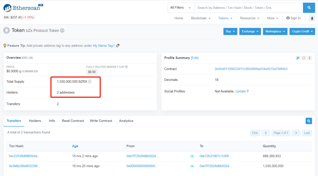
Task: Click the Decimals value 18
Action: pyautogui.click(x=217, y=80)
